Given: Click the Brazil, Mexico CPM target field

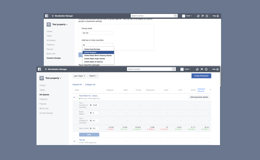Looking at the screenshot, I should 94,113.
